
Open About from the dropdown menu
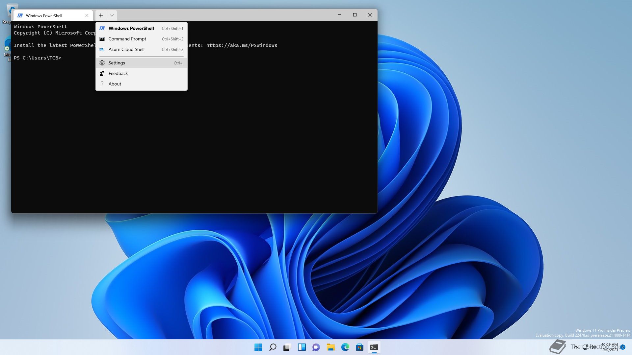[x=142, y=84]
